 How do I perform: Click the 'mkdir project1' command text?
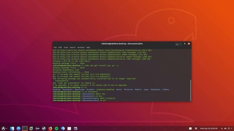pos(107,98)
